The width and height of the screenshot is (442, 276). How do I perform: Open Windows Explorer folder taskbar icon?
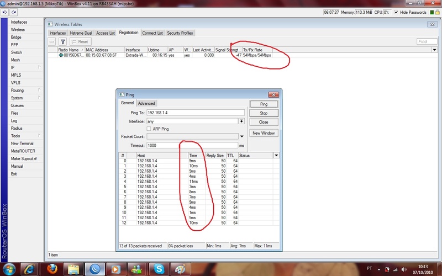point(73,269)
